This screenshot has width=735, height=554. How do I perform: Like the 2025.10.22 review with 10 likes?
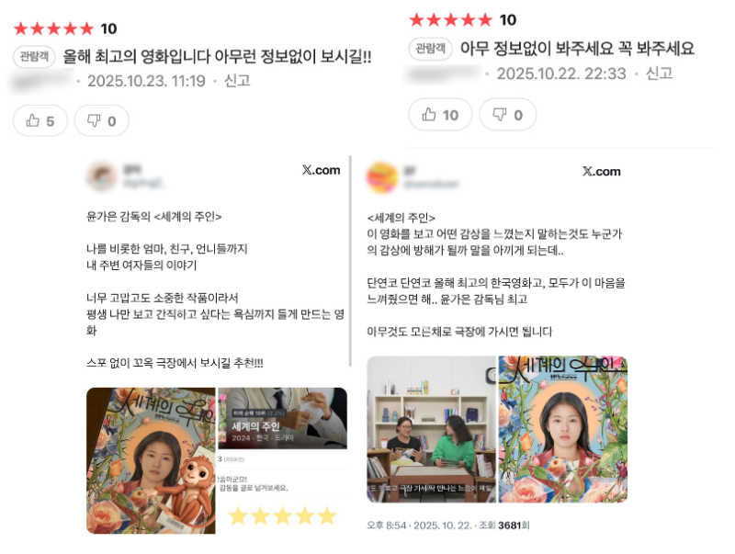[440, 115]
